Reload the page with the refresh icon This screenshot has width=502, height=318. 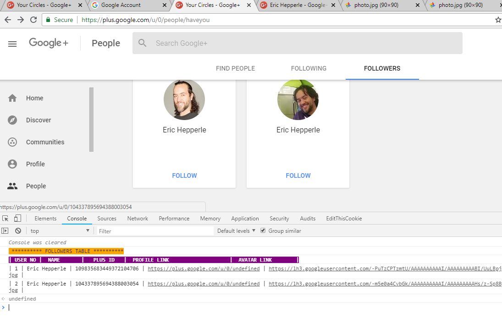click(33, 20)
